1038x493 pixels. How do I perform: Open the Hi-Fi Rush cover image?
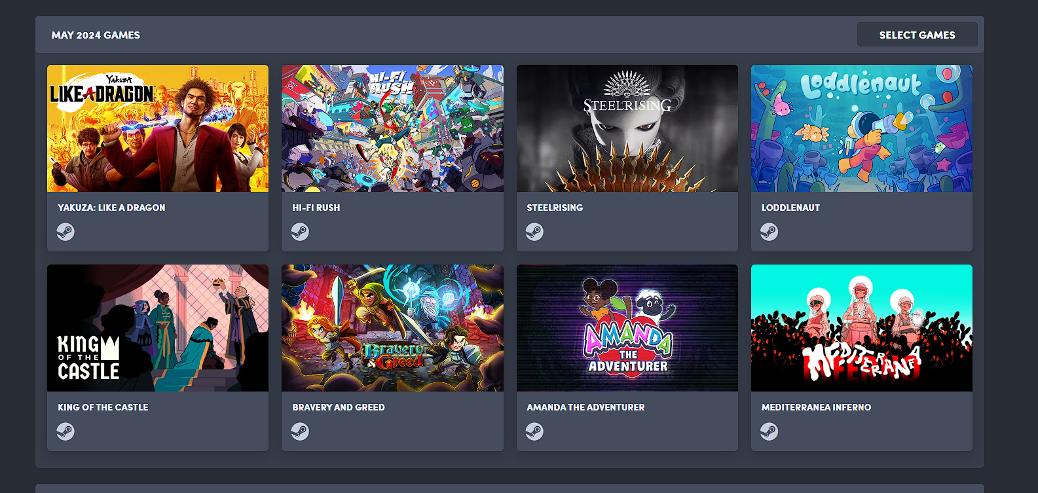click(392, 128)
